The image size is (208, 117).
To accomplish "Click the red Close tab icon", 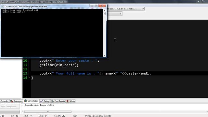I will [68, 101].
